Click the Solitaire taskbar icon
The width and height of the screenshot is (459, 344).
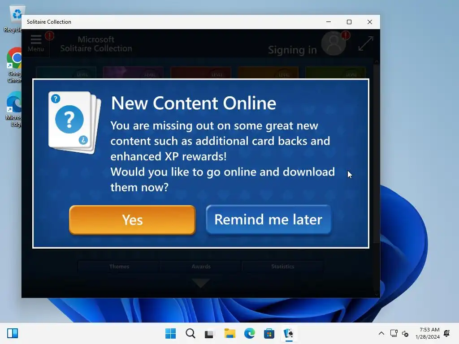(289, 333)
